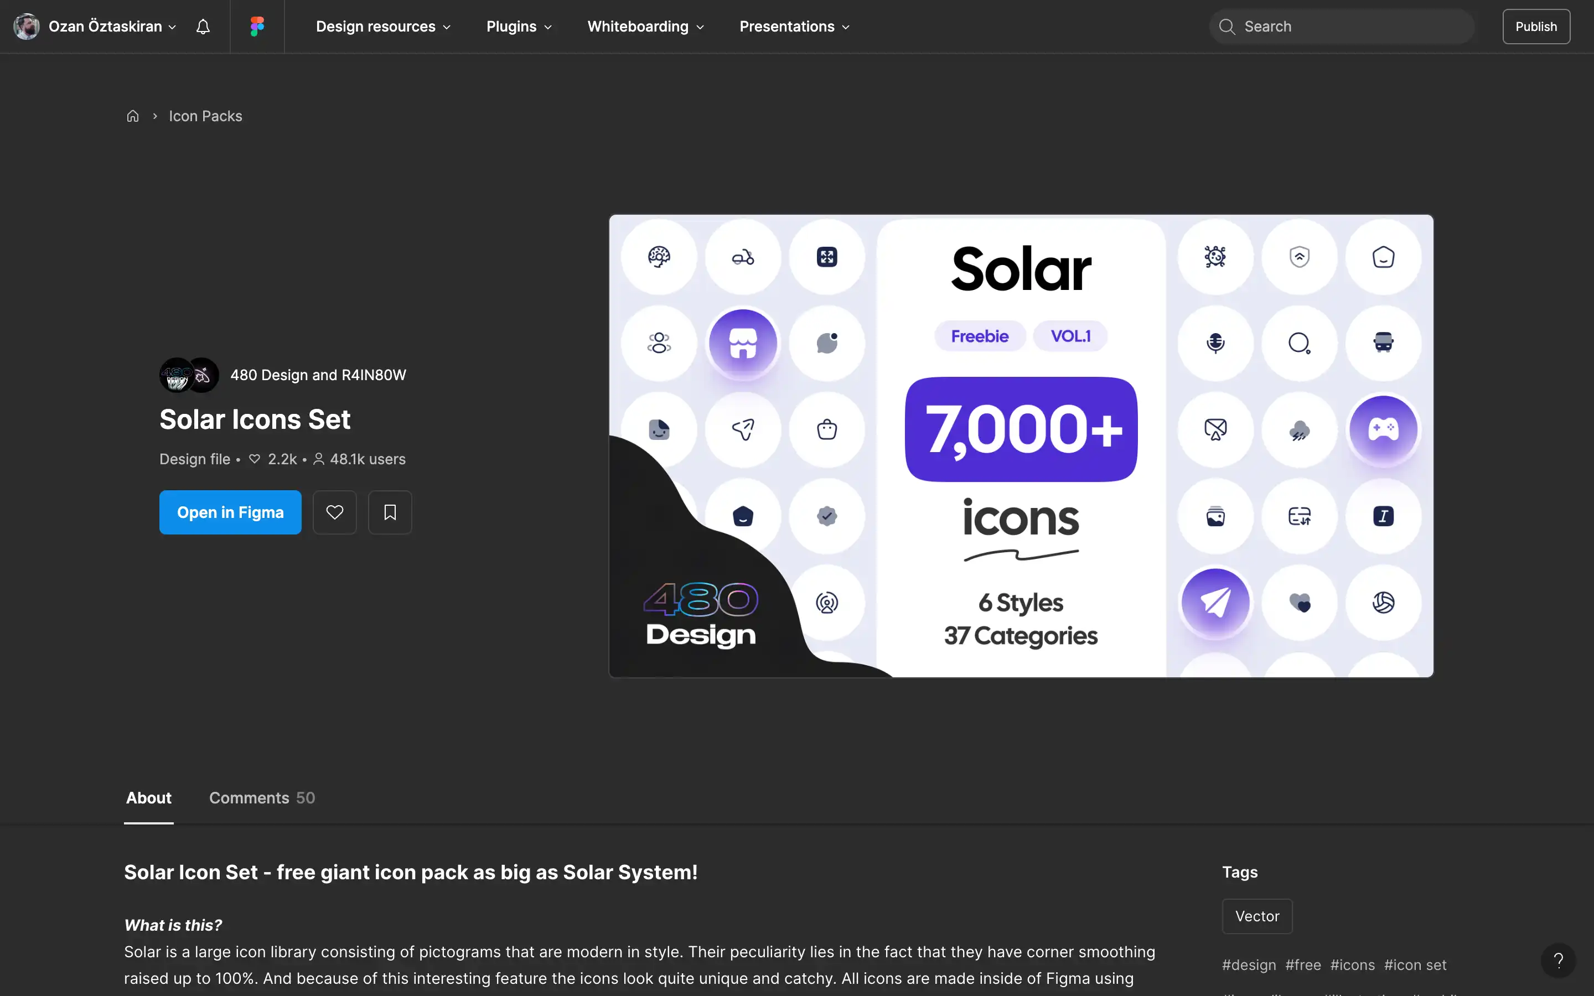Click the Tags heading
The height and width of the screenshot is (996, 1594).
pyautogui.click(x=1240, y=872)
